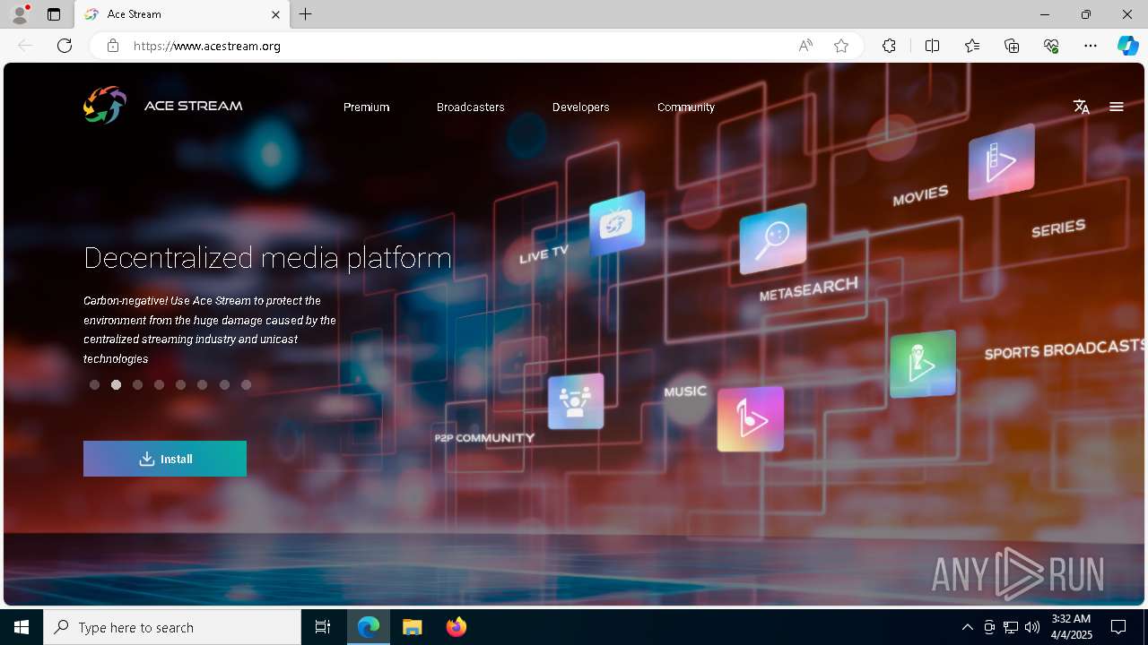Launch Copilot sidebar

coord(1127,46)
